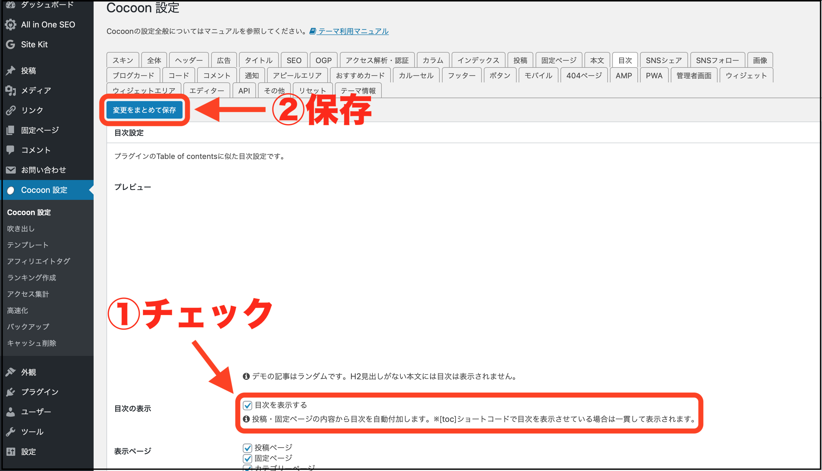Open the 投稿 tab in the Cocoon tabs
Image resolution: width=822 pixels, height=471 pixels.
520,60
